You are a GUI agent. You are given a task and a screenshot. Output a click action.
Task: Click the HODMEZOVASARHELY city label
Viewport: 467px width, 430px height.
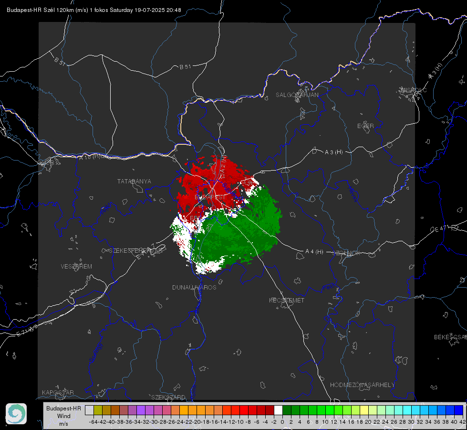(x=362, y=385)
